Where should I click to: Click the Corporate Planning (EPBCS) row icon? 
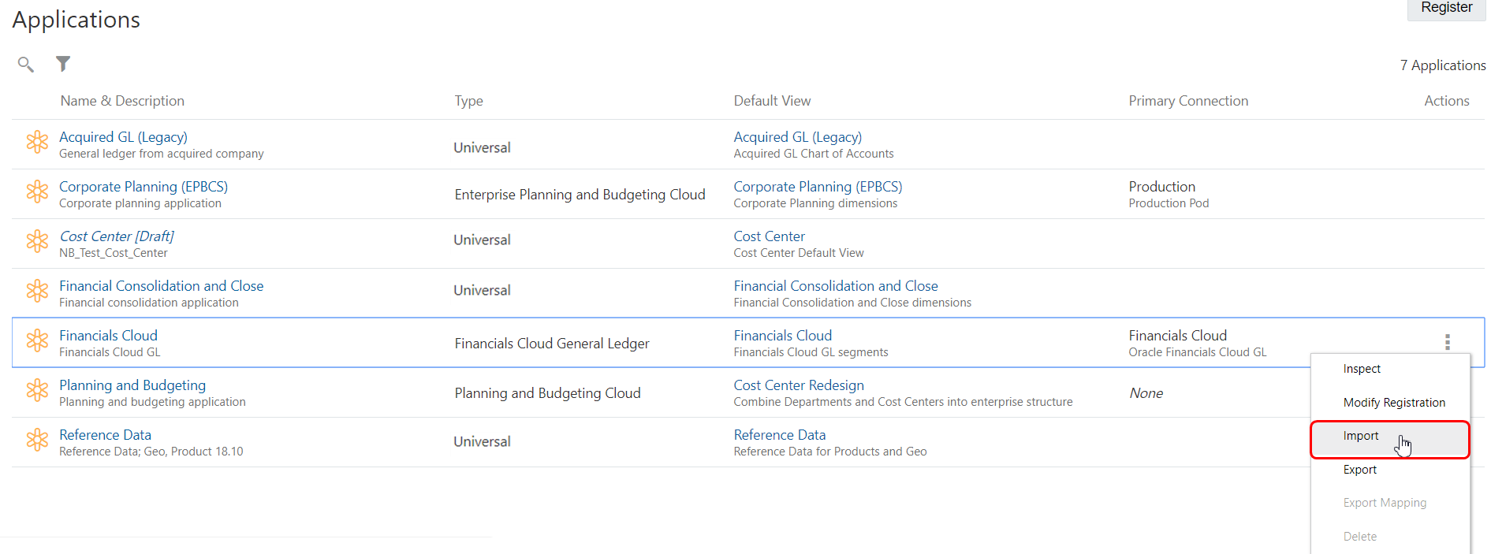[x=37, y=191]
